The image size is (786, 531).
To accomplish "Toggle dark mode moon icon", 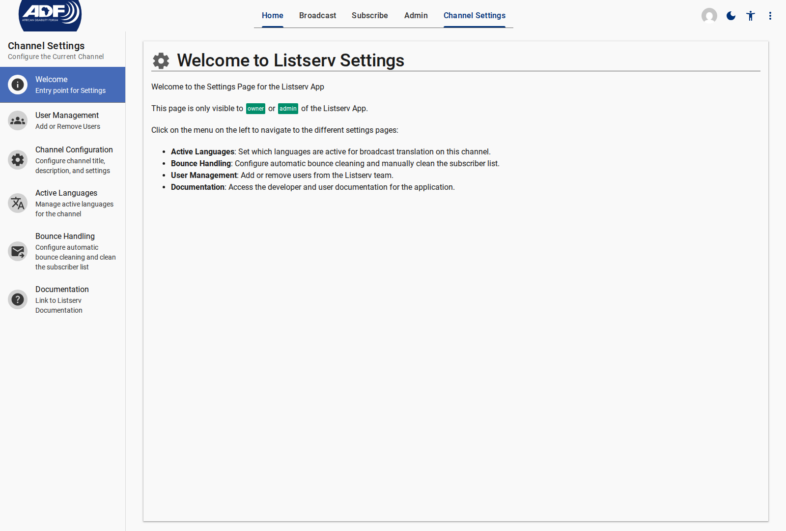I will (731, 16).
